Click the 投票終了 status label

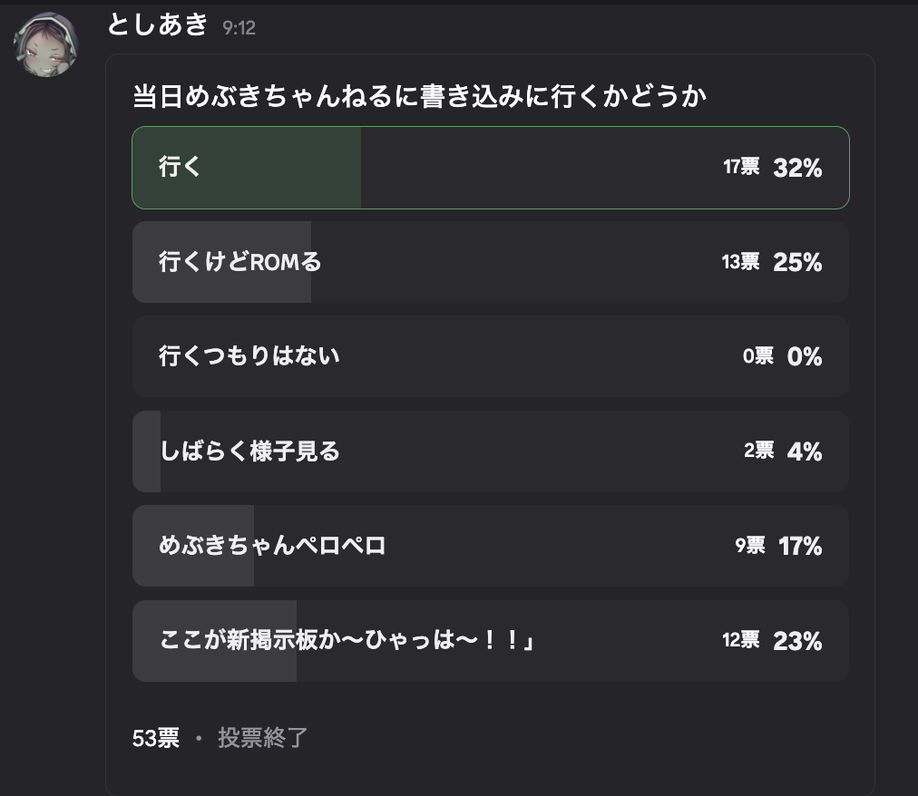[263, 738]
